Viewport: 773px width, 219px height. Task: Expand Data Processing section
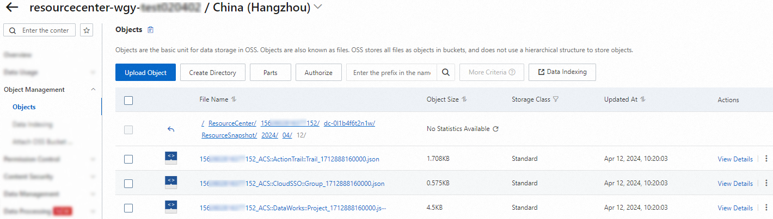point(93,211)
